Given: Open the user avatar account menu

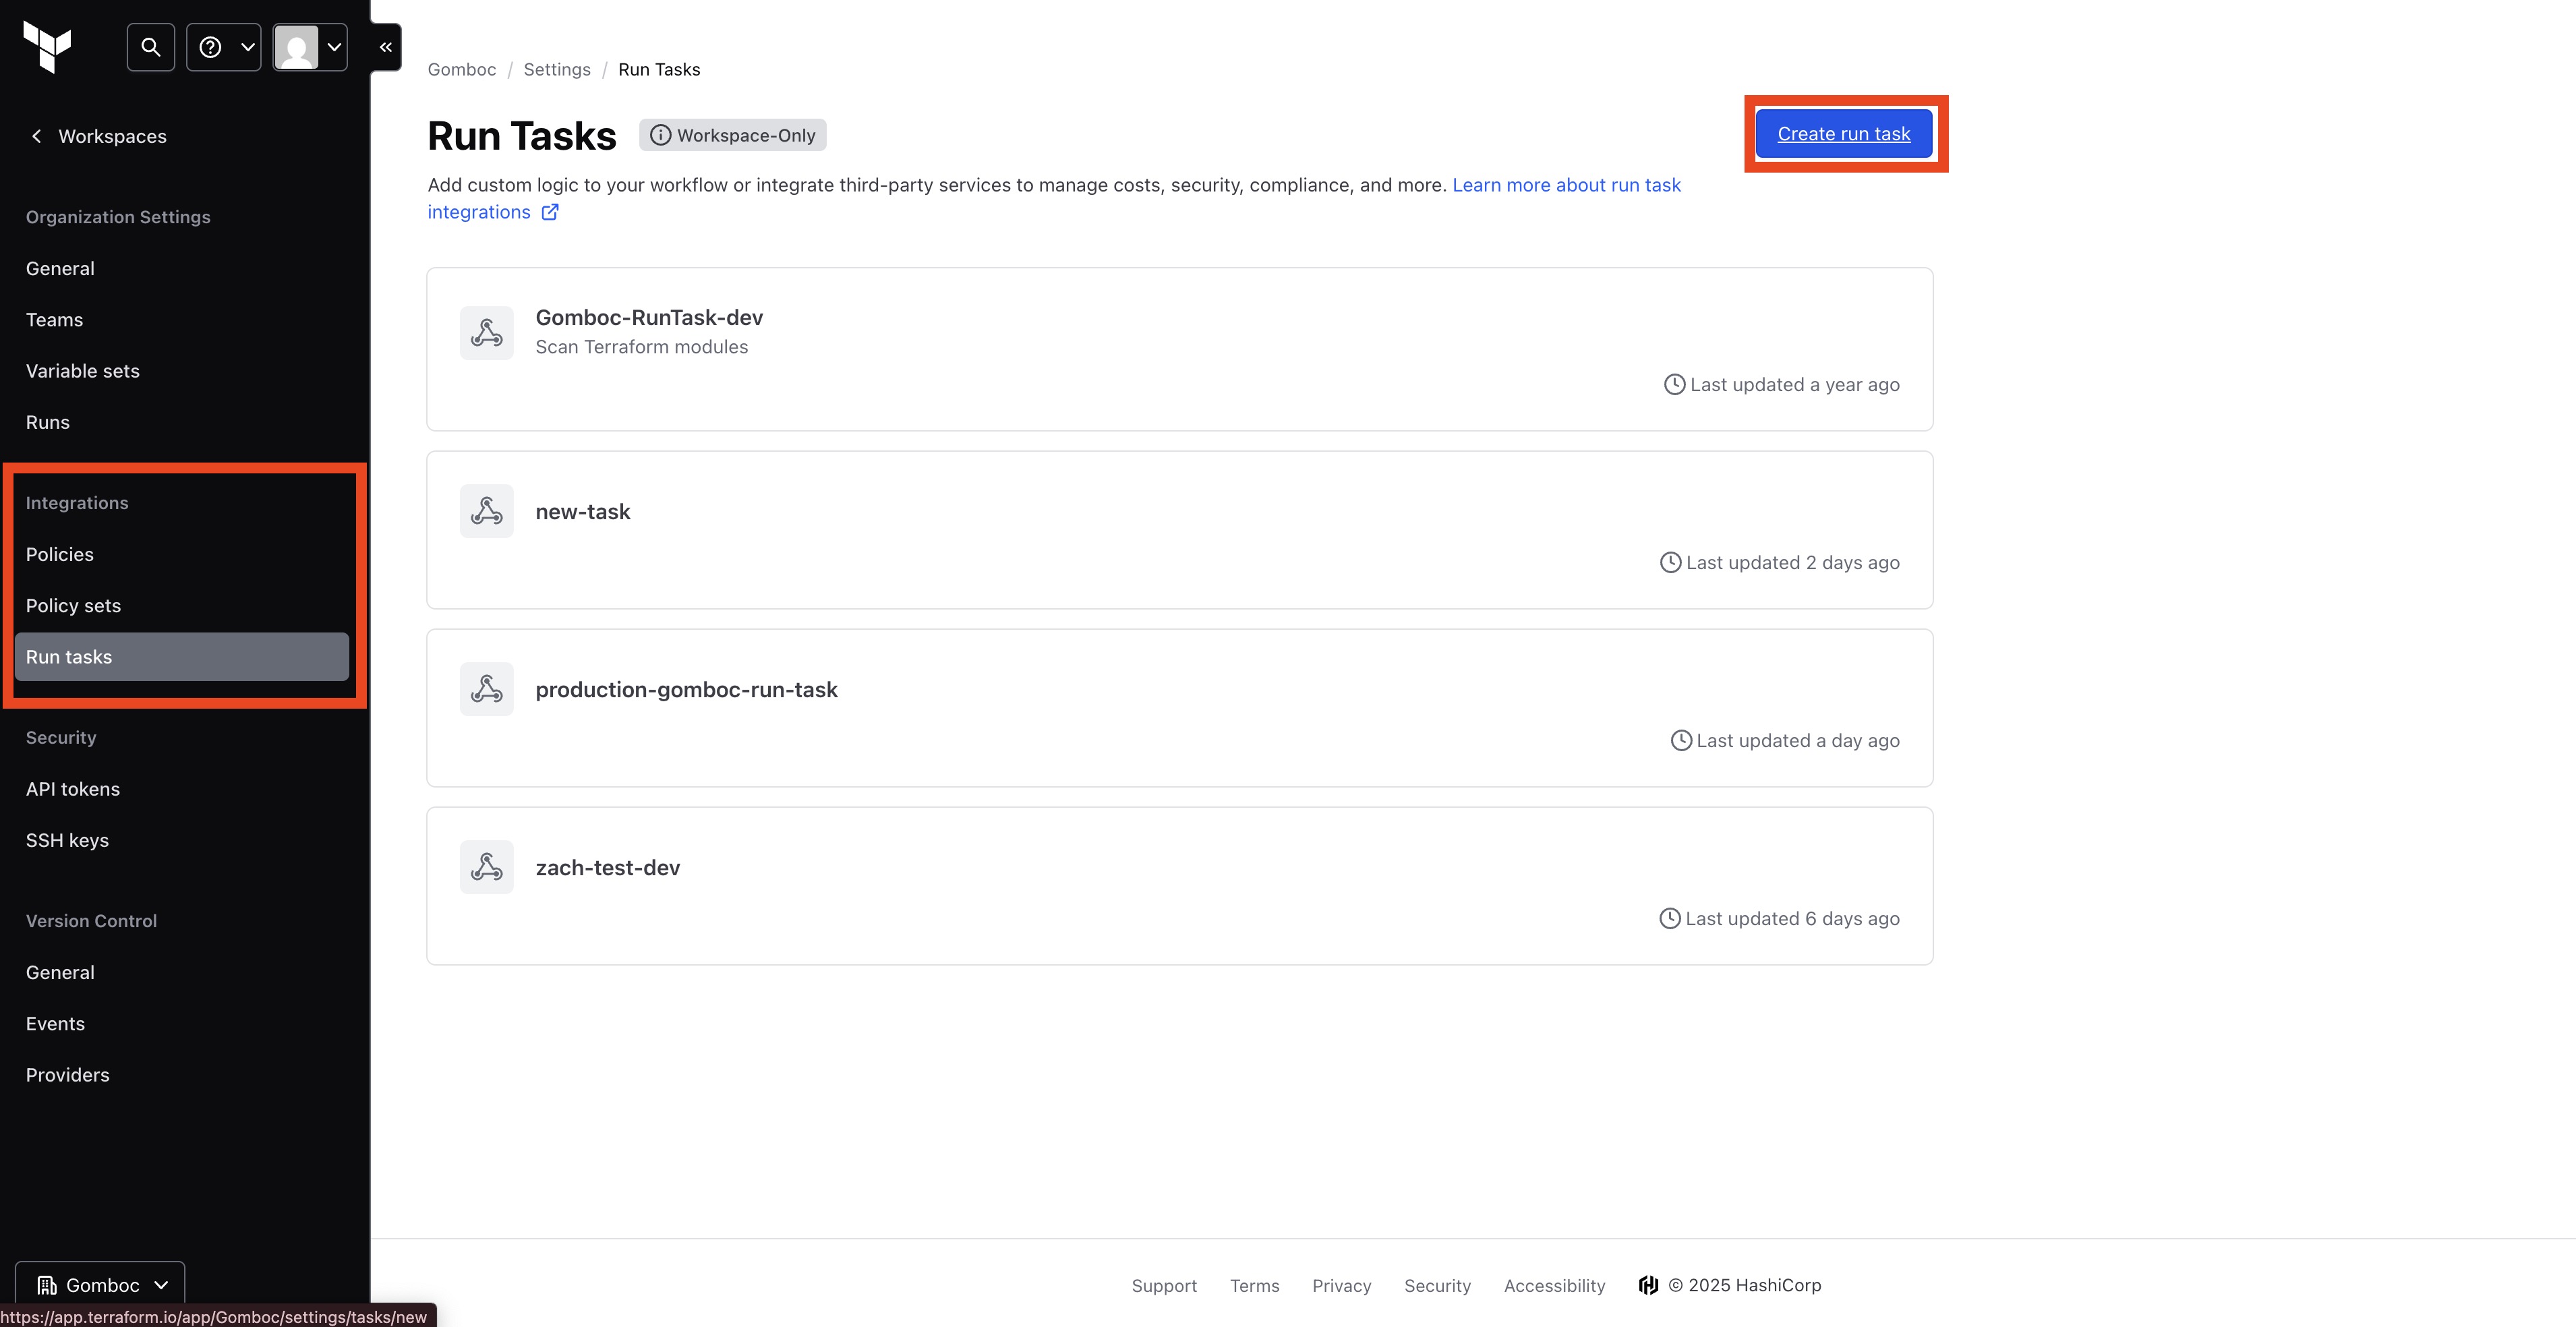Looking at the screenshot, I should [x=310, y=47].
